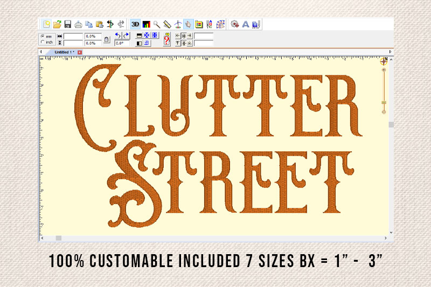Select the inch unit radio button
Viewport: 431px width, 287px height.
coord(43,42)
